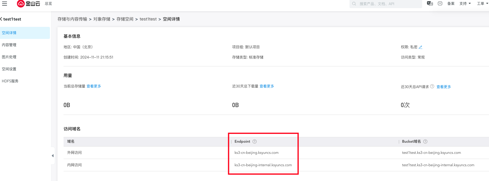Open the hamburger navigation menu

coord(5,4)
